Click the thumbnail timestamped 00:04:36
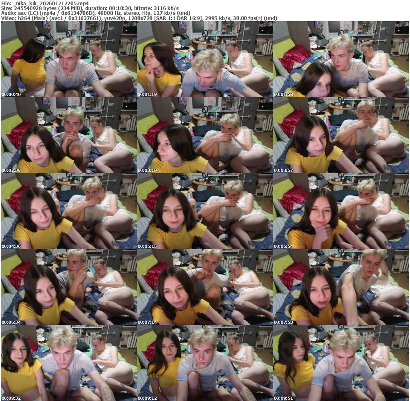 point(68,211)
